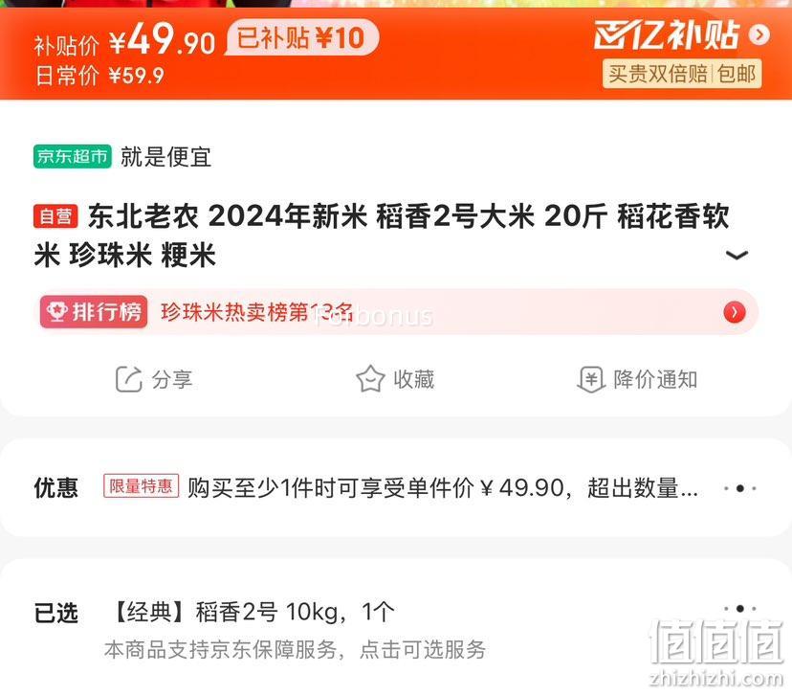
Task: Tap the trophy 排行榜 badge
Action: click(x=94, y=312)
